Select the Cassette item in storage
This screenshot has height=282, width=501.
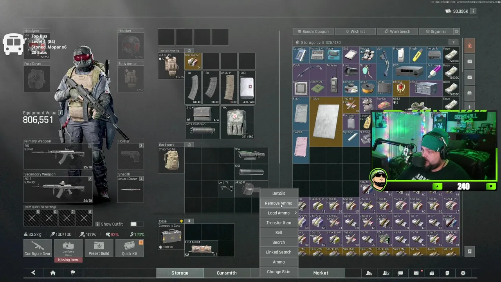(x=301, y=55)
